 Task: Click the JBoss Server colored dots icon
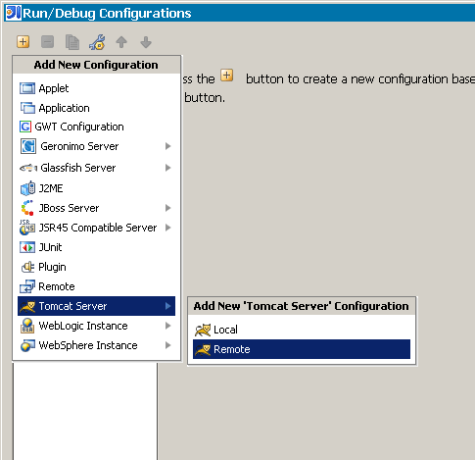[27, 208]
